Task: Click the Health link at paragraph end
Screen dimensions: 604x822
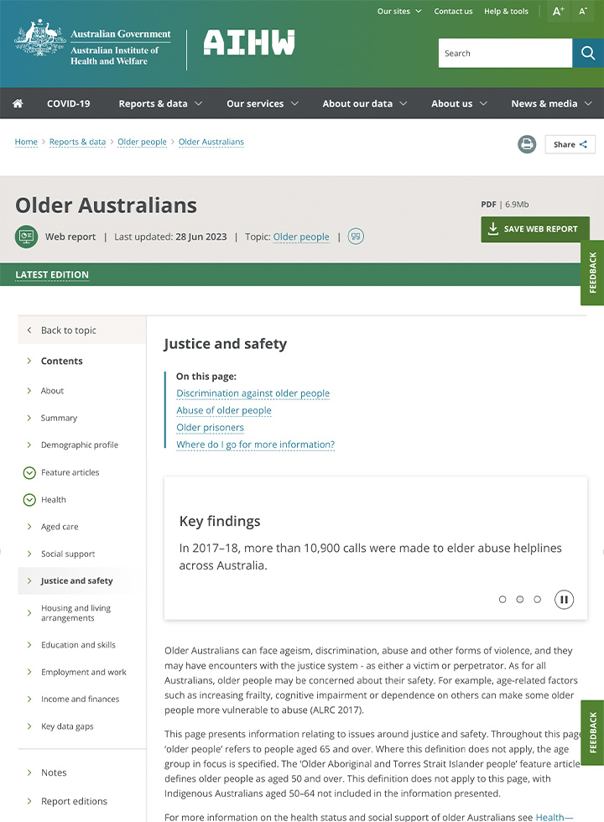Action: click(555, 817)
